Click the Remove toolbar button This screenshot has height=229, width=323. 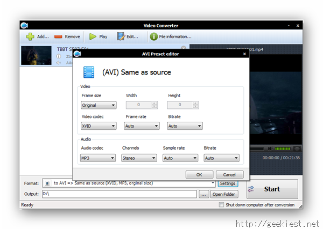coord(67,36)
